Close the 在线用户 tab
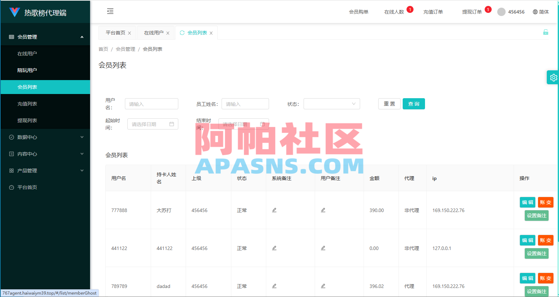559x297 pixels. 168,33
